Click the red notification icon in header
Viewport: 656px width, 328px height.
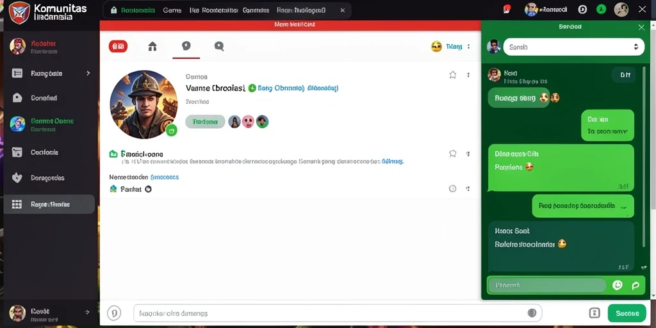507,9
